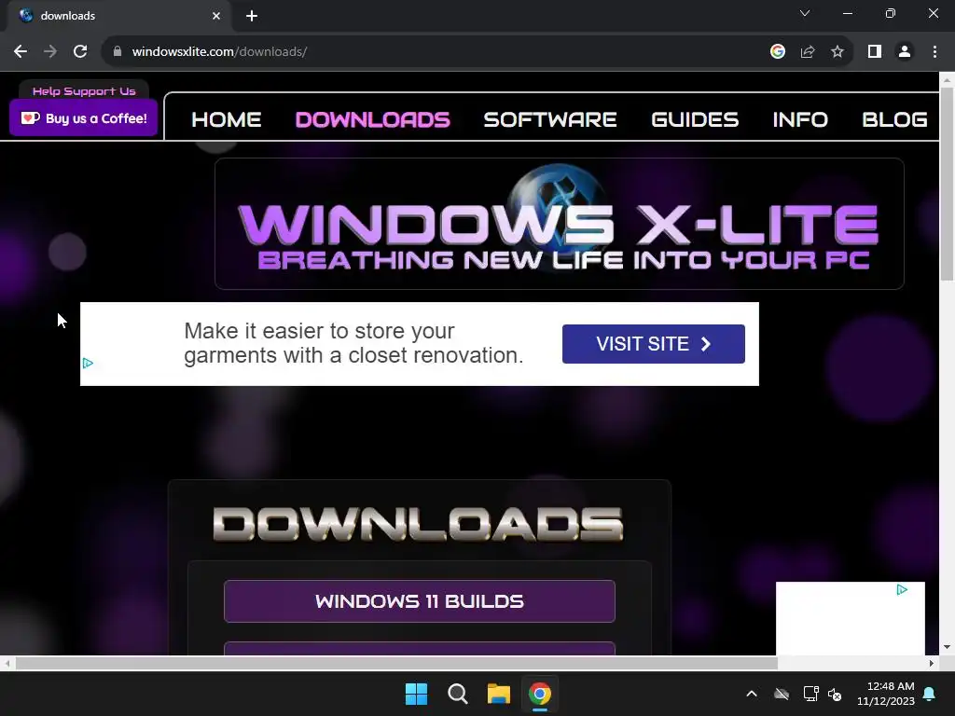Screen dimensions: 955x716
Task: Open the Google icon in the address bar
Action: (777, 52)
